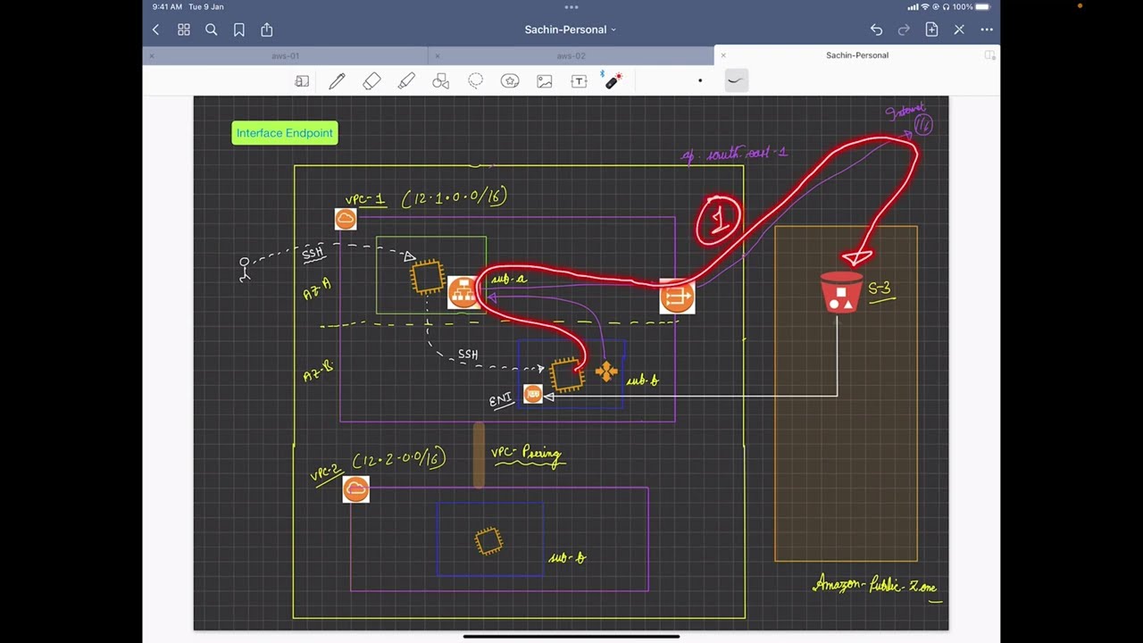1143x643 pixels.
Task: Select the Sachin-Personal tab
Action: pyautogui.click(x=857, y=55)
